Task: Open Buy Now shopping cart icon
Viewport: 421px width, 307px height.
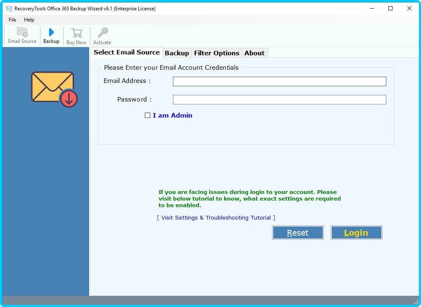Action: pos(76,33)
